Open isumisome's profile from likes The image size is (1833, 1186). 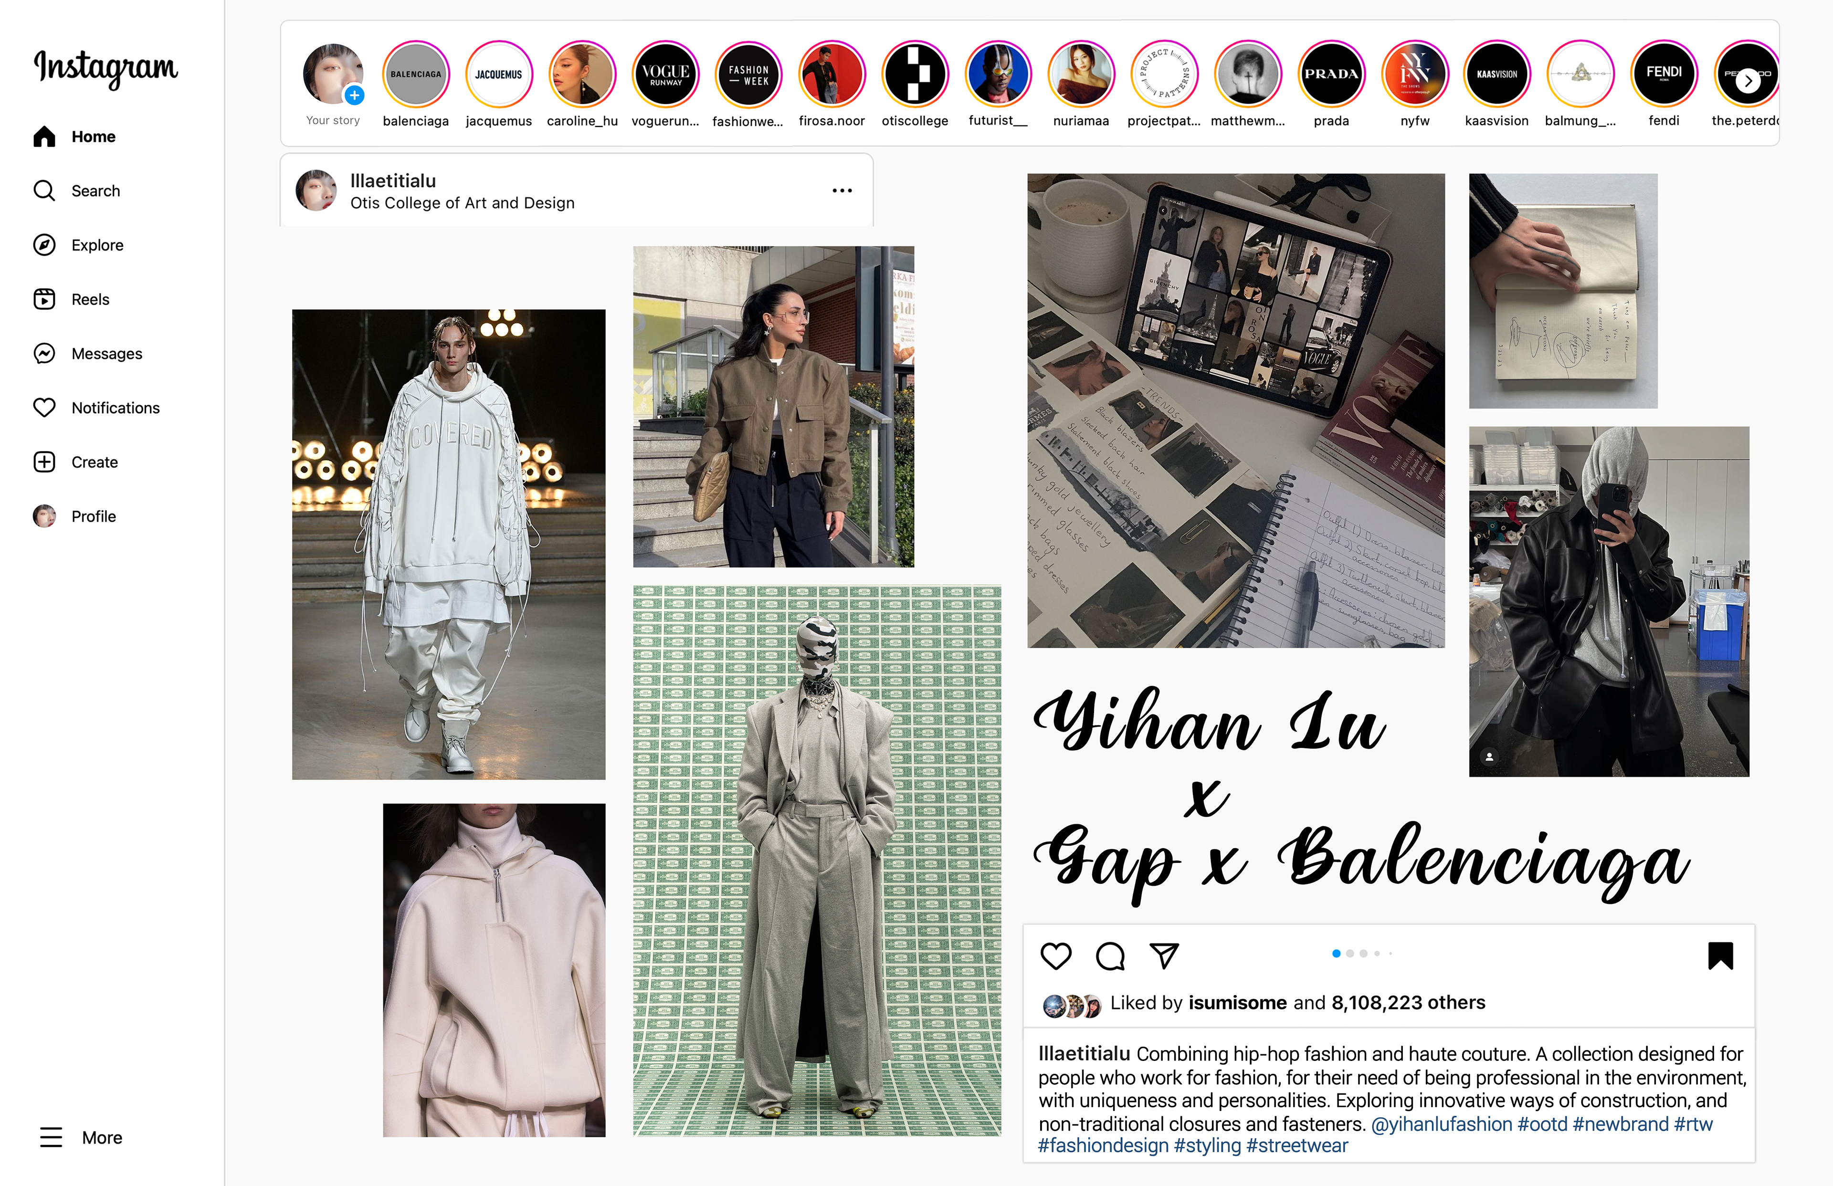[1238, 1003]
